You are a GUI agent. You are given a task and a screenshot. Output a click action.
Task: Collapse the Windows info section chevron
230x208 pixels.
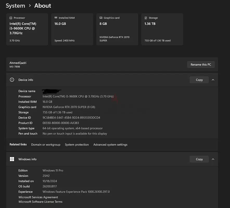click(213, 159)
